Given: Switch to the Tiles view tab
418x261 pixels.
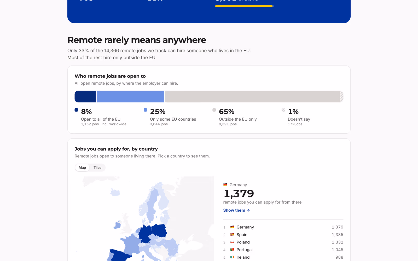Looking at the screenshot, I should coord(97,168).
